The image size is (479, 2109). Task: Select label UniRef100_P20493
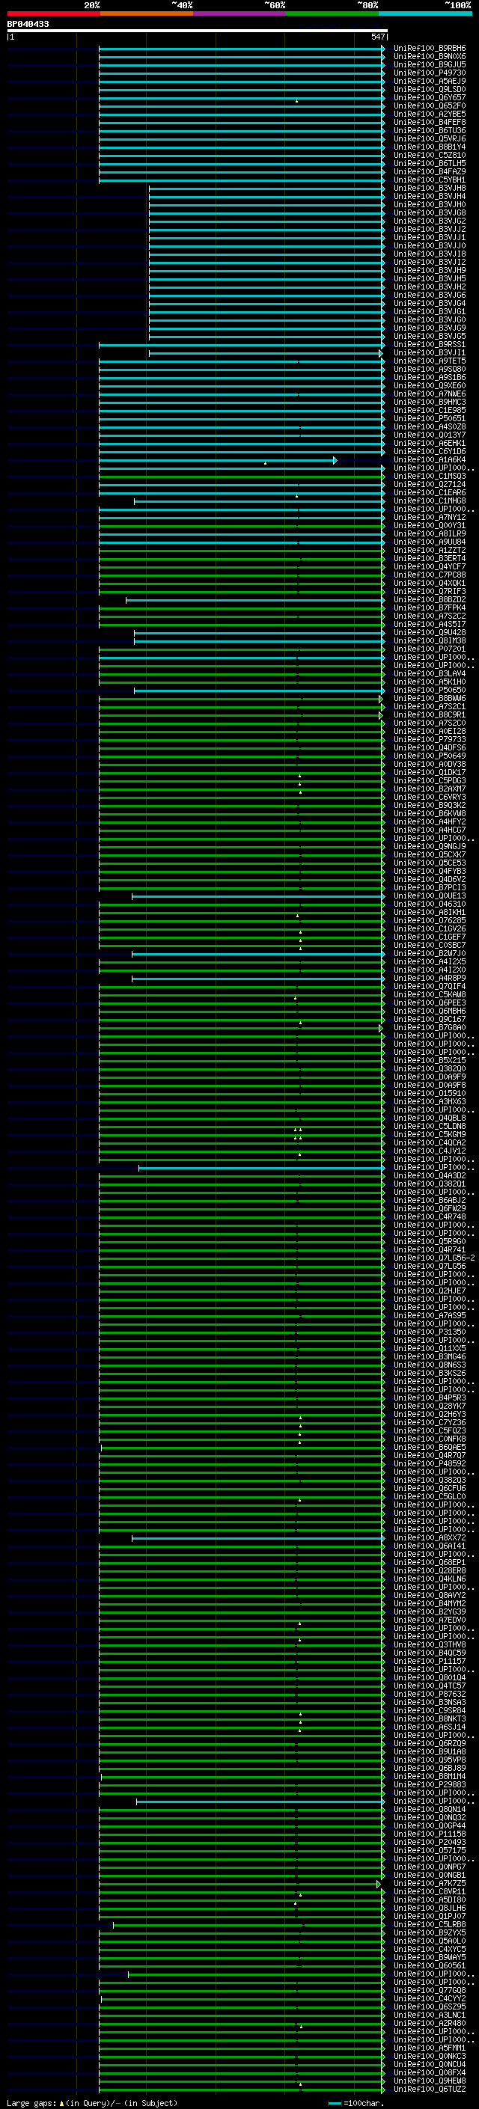pyautogui.click(x=430, y=1842)
